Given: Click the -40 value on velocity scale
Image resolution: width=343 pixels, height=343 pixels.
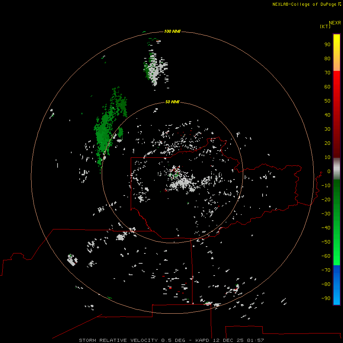Looking at the screenshot, I should [326, 228].
